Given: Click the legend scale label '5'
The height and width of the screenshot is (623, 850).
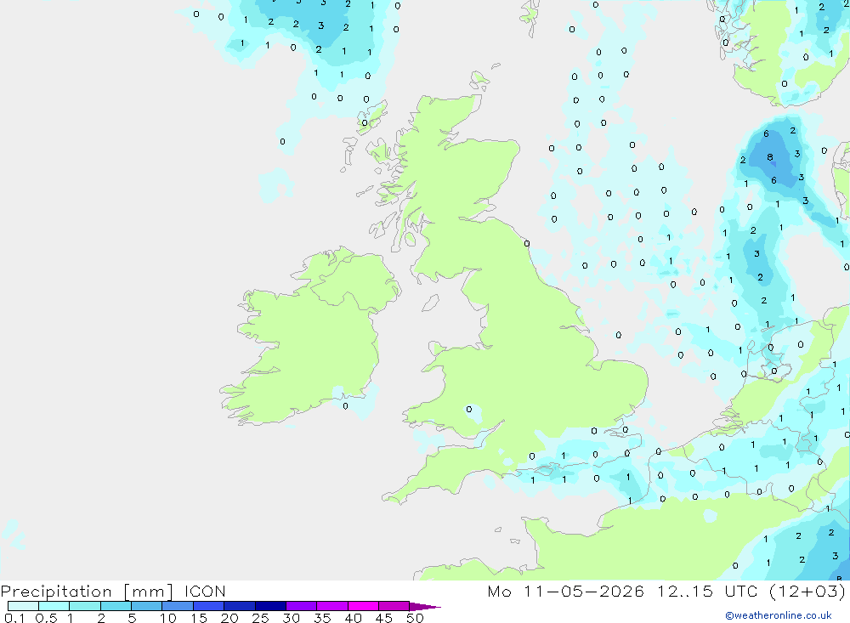Looking at the screenshot, I should [132, 618].
